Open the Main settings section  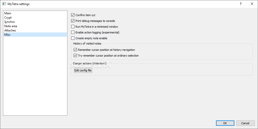coord(35,13)
